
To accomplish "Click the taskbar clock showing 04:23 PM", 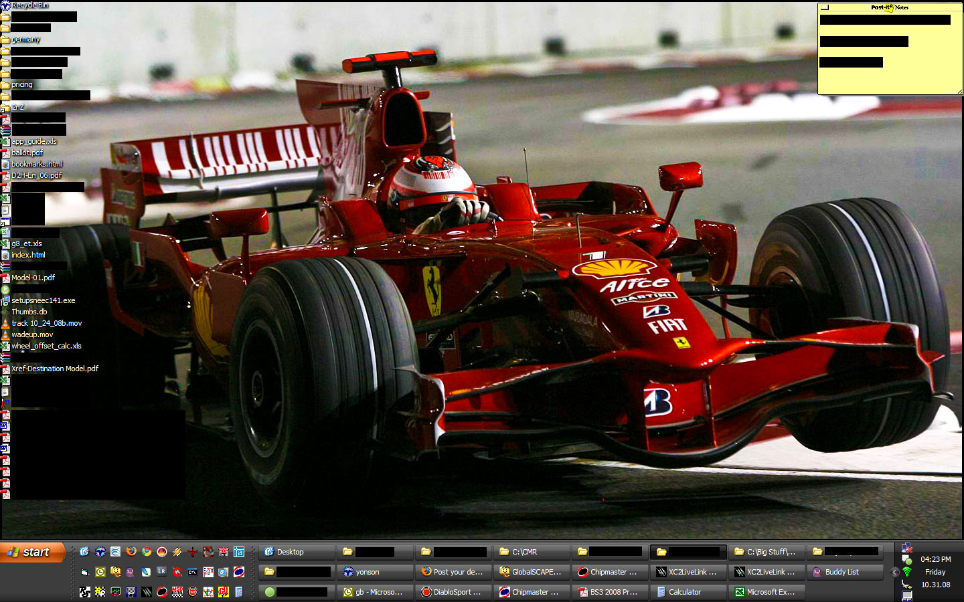I will [935, 559].
